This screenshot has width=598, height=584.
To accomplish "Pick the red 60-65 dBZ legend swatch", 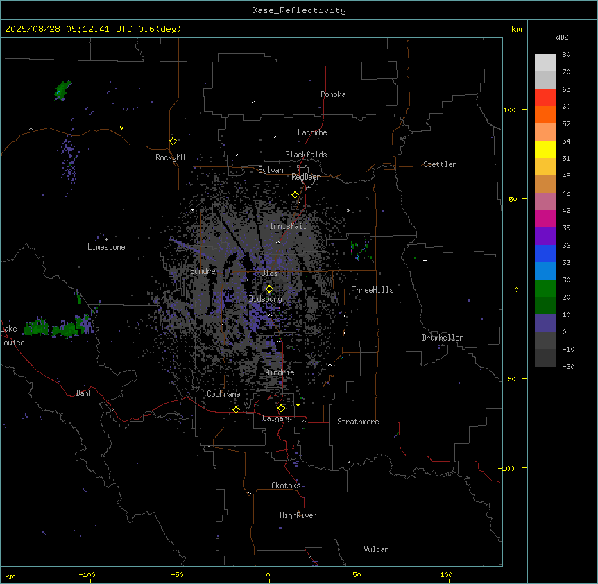I will coord(545,98).
